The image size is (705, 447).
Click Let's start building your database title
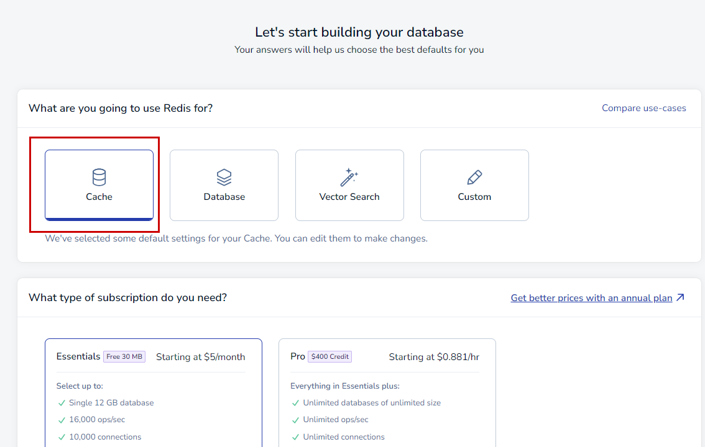pyautogui.click(x=359, y=32)
